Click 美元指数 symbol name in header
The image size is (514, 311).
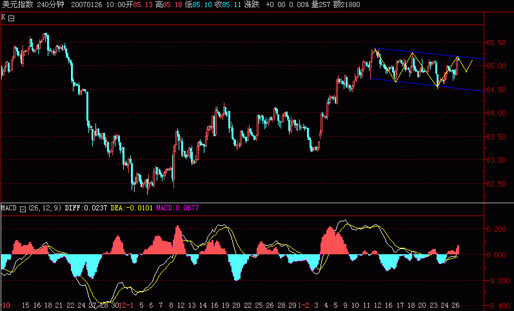tap(17, 5)
